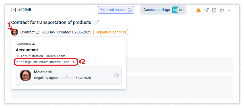The width and height of the screenshot is (244, 108).
Task: Click the Accountant position title
Action: (x=27, y=50)
